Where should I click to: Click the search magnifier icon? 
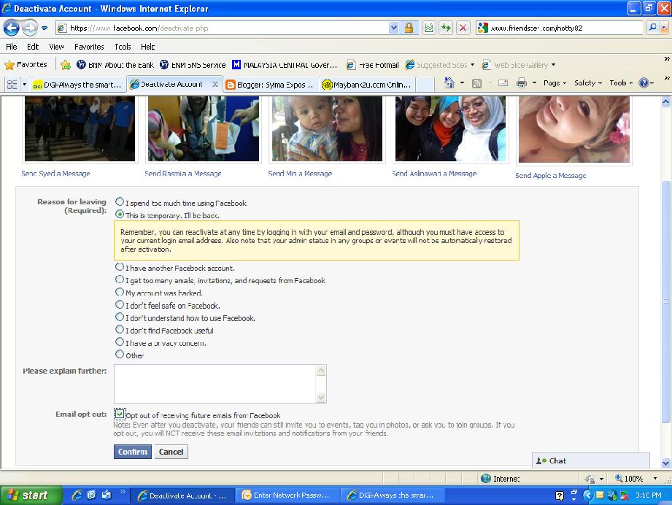(x=652, y=28)
